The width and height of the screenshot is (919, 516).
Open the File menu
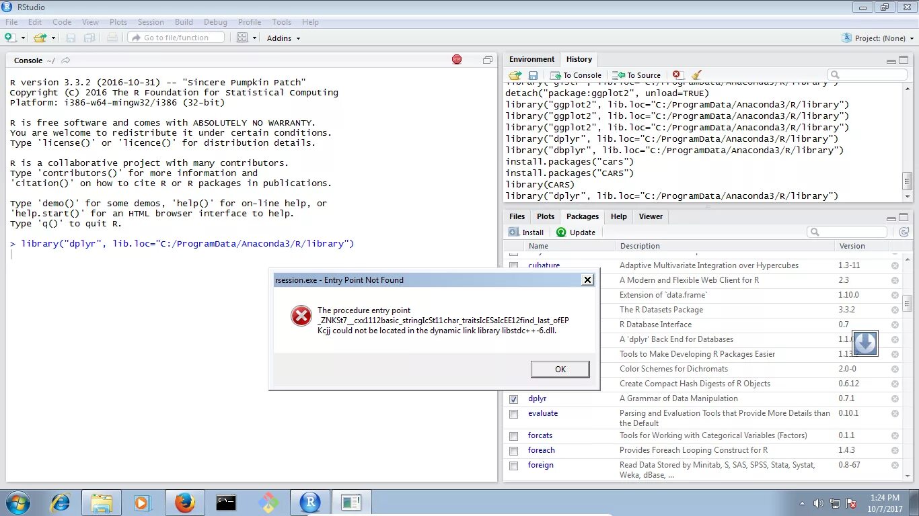[x=11, y=22]
